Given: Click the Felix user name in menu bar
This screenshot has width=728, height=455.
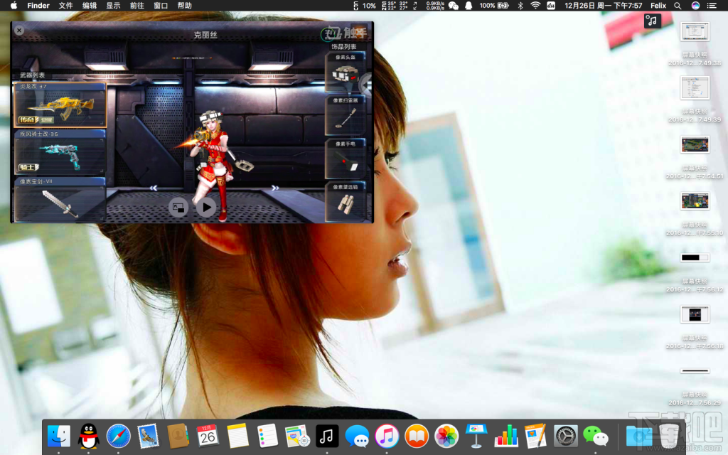Looking at the screenshot, I should [658, 6].
